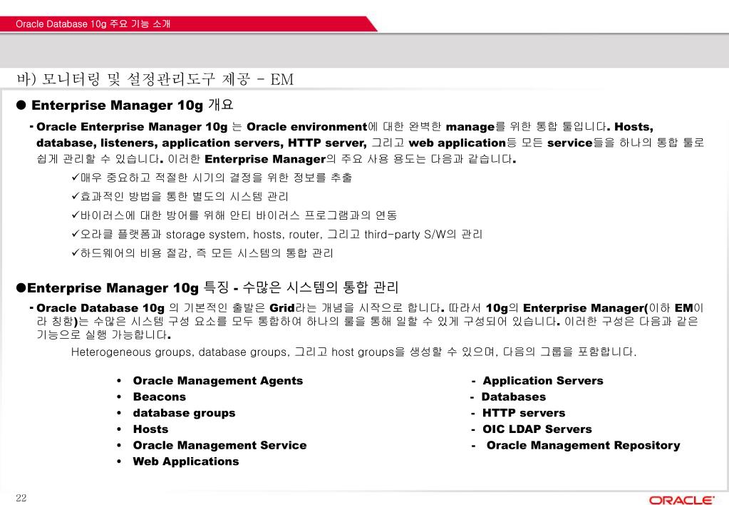This screenshot has height=505, width=729.
Task: Click the bullet 'database groups'
Action: click(x=184, y=413)
